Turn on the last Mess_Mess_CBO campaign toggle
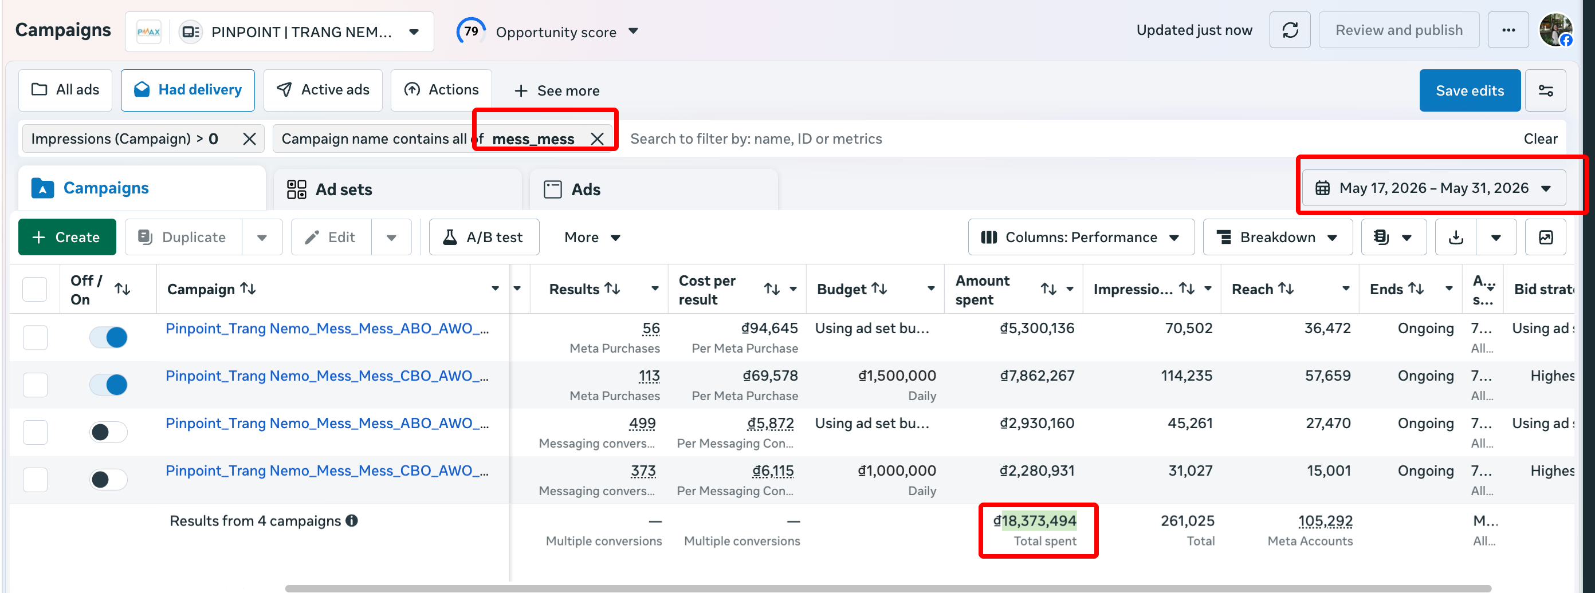The width and height of the screenshot is (1595, 593). tap(108, 480)
